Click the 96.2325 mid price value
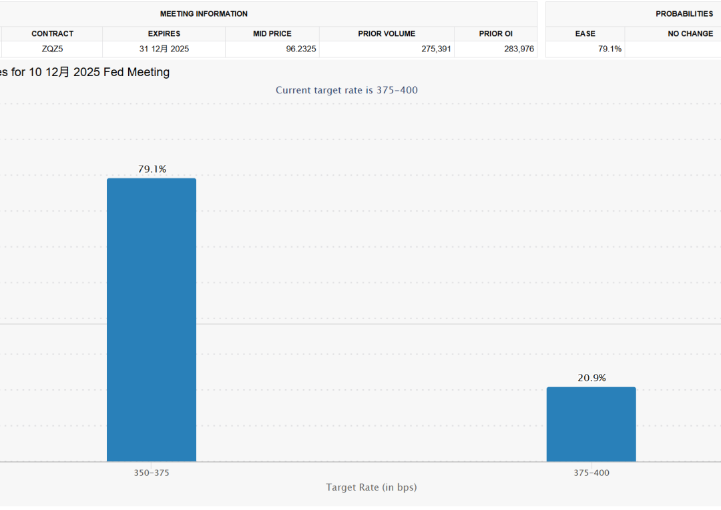 301,49
